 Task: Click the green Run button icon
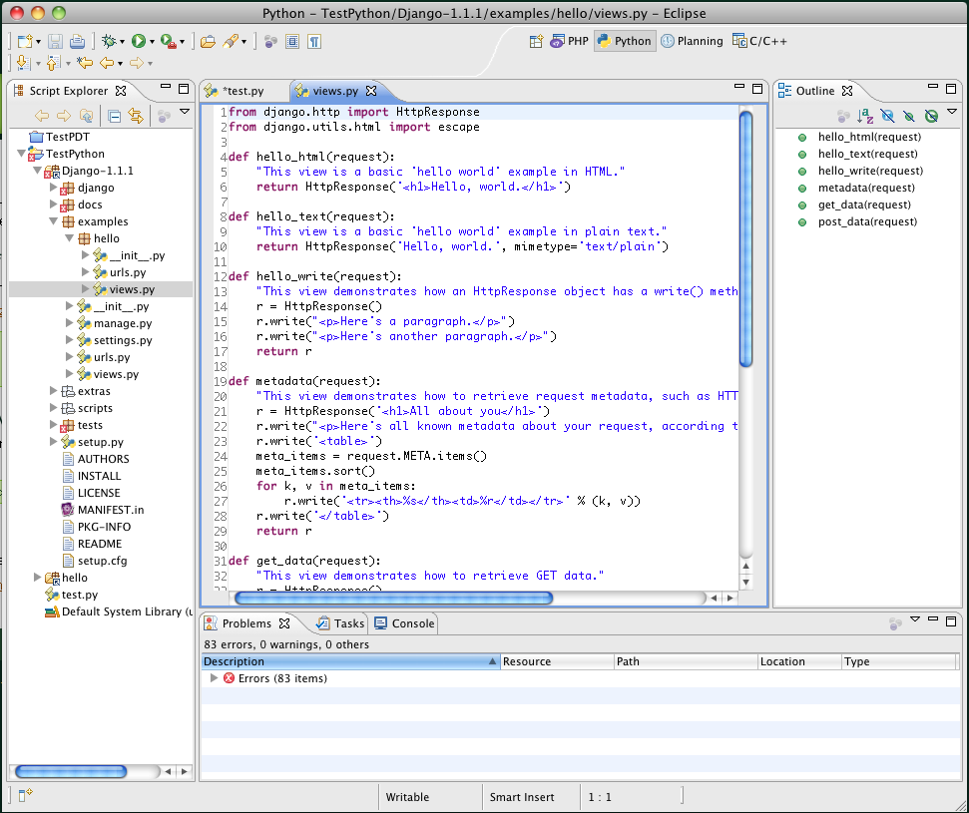139,41
